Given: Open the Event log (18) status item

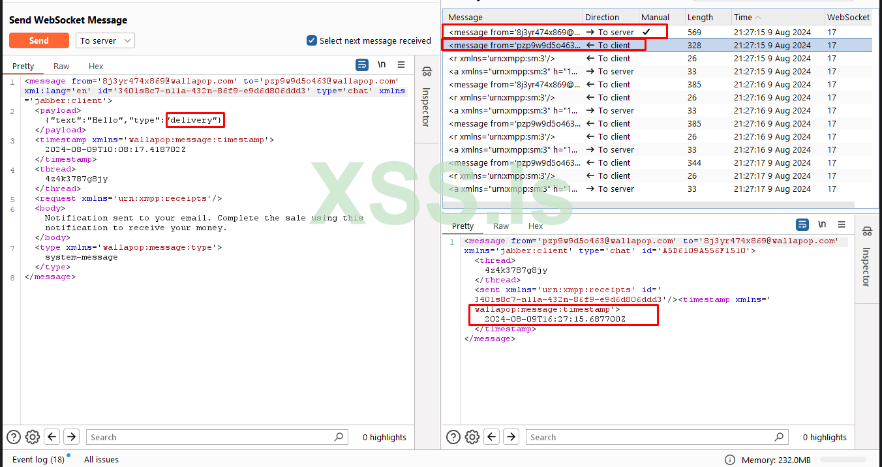Looking at the screenshot, I should pyautogui.click(x=38, y=459).
